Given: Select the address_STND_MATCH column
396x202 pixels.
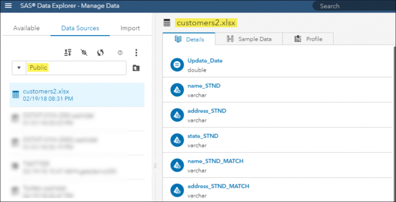Looking at the screenshot, I should [218, 186].
